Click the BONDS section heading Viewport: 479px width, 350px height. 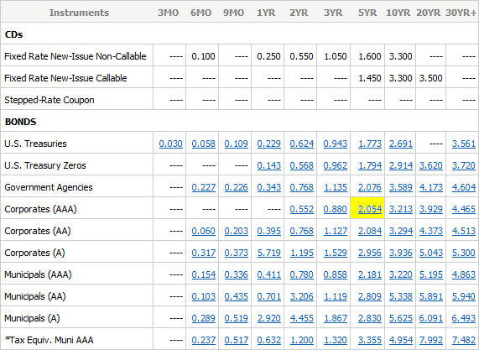(x=20, y=122)
